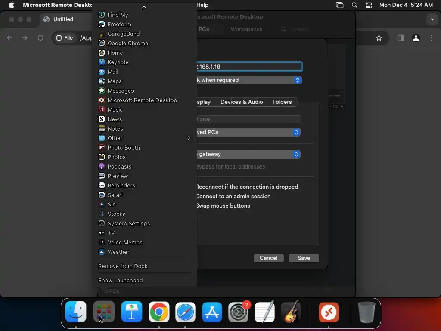Click the screen mirroring menu bar icon
Viewport: 441px width, 331px height.
[339, 5]
